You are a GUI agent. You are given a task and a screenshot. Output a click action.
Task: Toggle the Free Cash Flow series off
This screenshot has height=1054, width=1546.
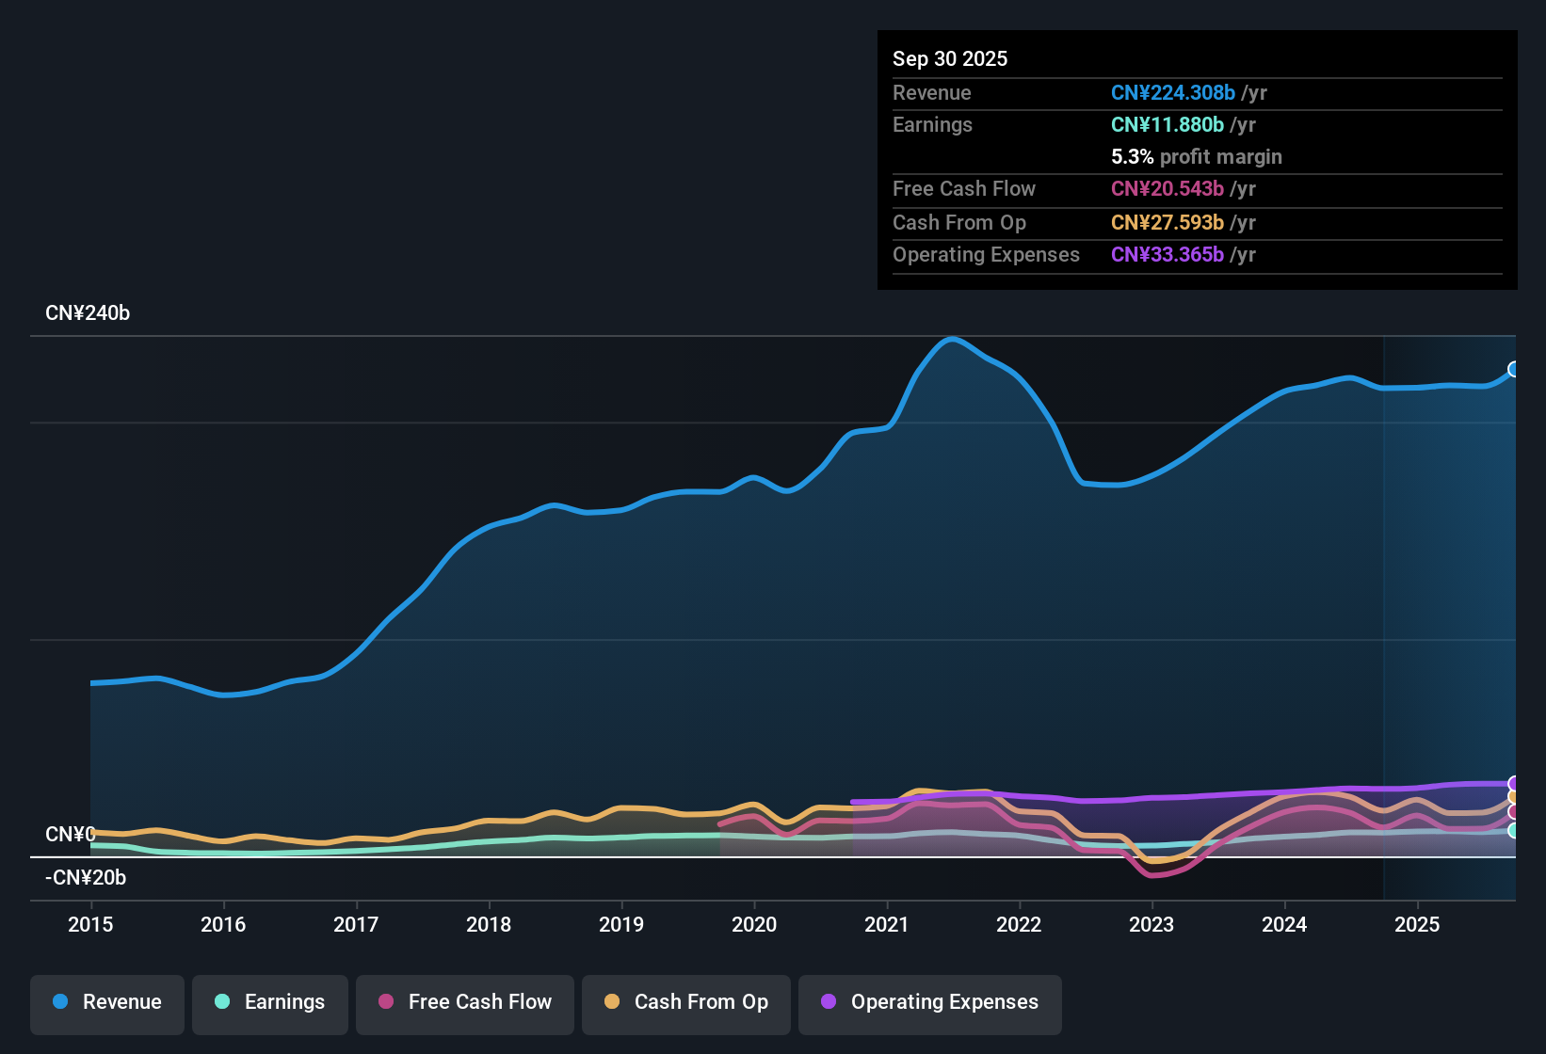pos(464,1002)
